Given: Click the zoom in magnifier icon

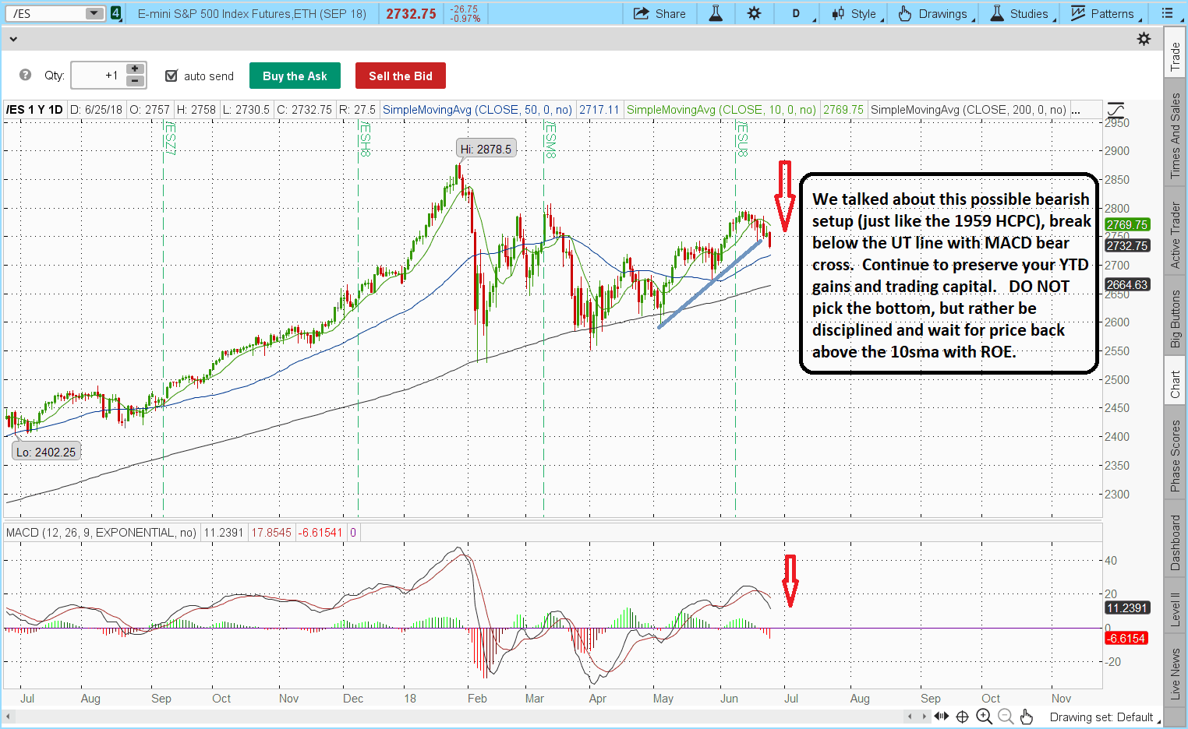Looking at the screenshot, I should click(984, 717).
